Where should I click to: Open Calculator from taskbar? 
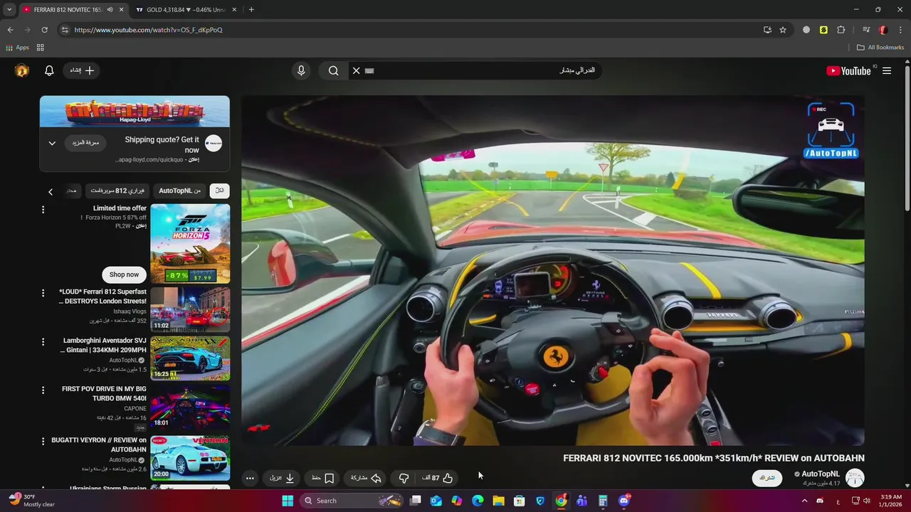[x=603, y=501]
